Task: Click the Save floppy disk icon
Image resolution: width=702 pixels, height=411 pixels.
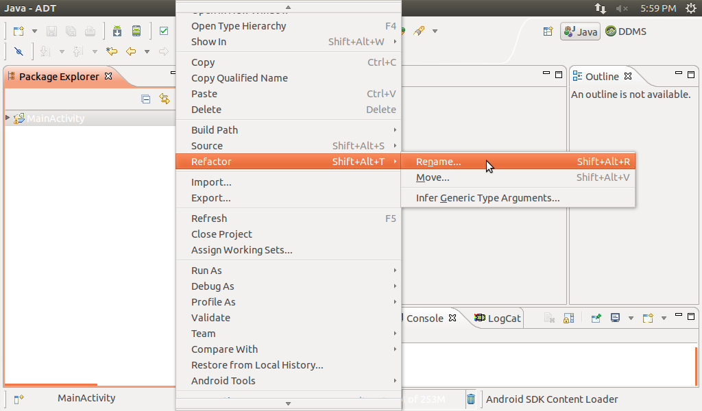Action: [52, 32]
